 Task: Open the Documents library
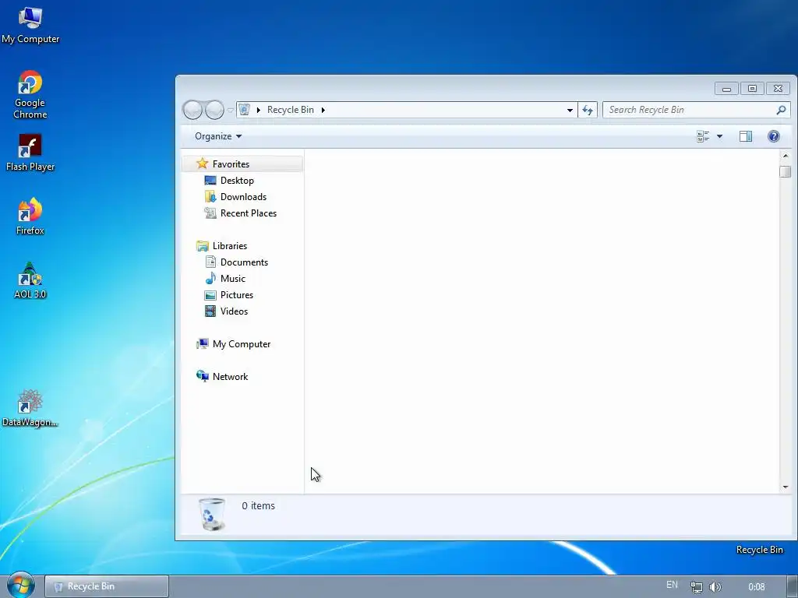pos(244,262)
